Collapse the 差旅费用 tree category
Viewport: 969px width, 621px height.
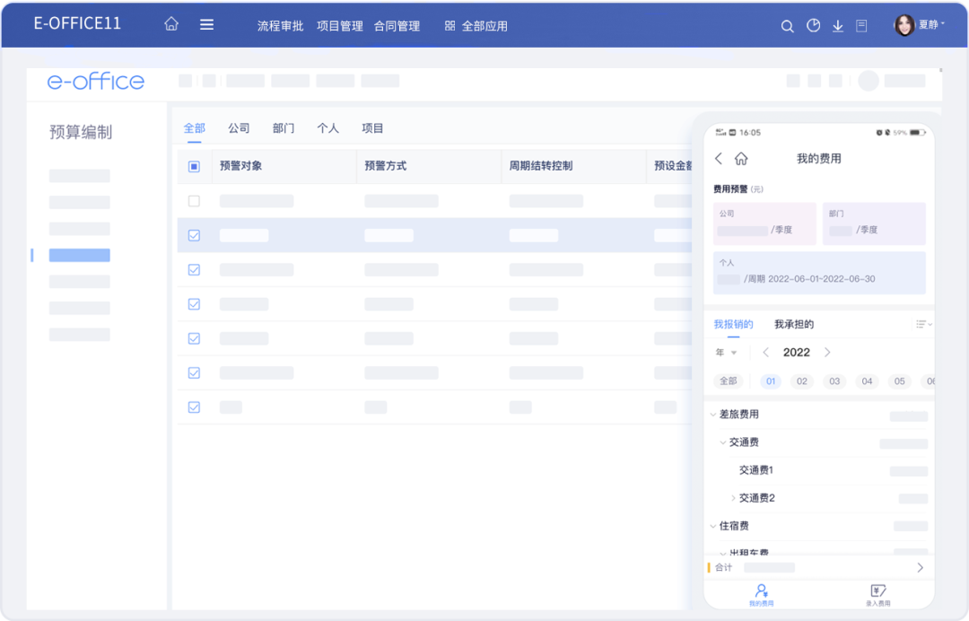tap(713, 415)
